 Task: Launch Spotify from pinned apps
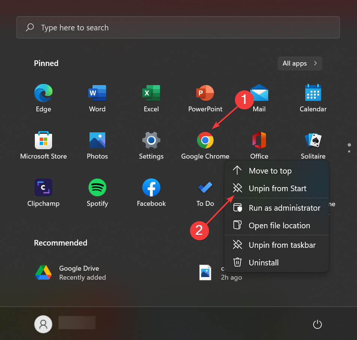(x=97, y=187)
